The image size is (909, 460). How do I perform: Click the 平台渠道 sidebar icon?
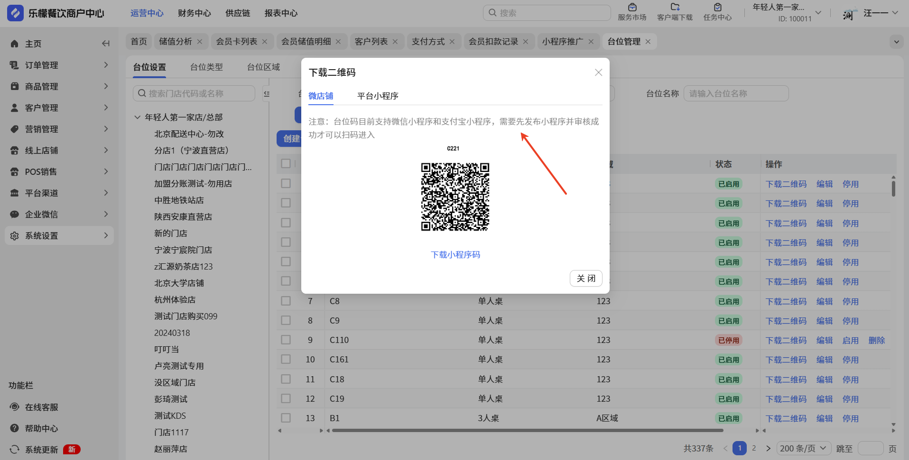[14, 193]
